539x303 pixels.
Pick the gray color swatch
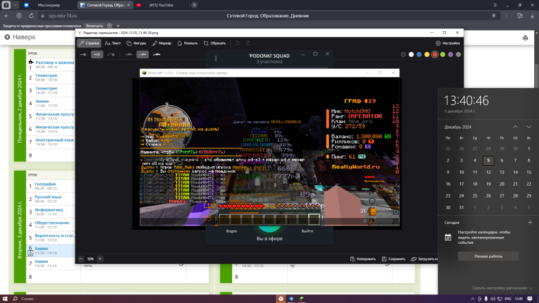pos(458,54)
